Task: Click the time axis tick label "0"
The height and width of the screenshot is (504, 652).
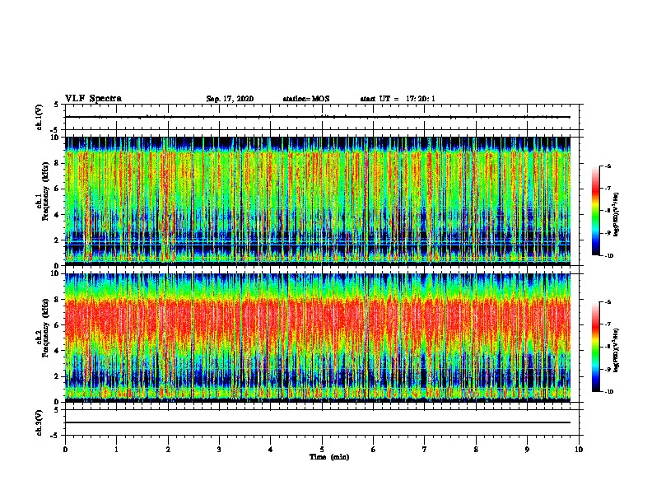Action: (x=65, y=450)
